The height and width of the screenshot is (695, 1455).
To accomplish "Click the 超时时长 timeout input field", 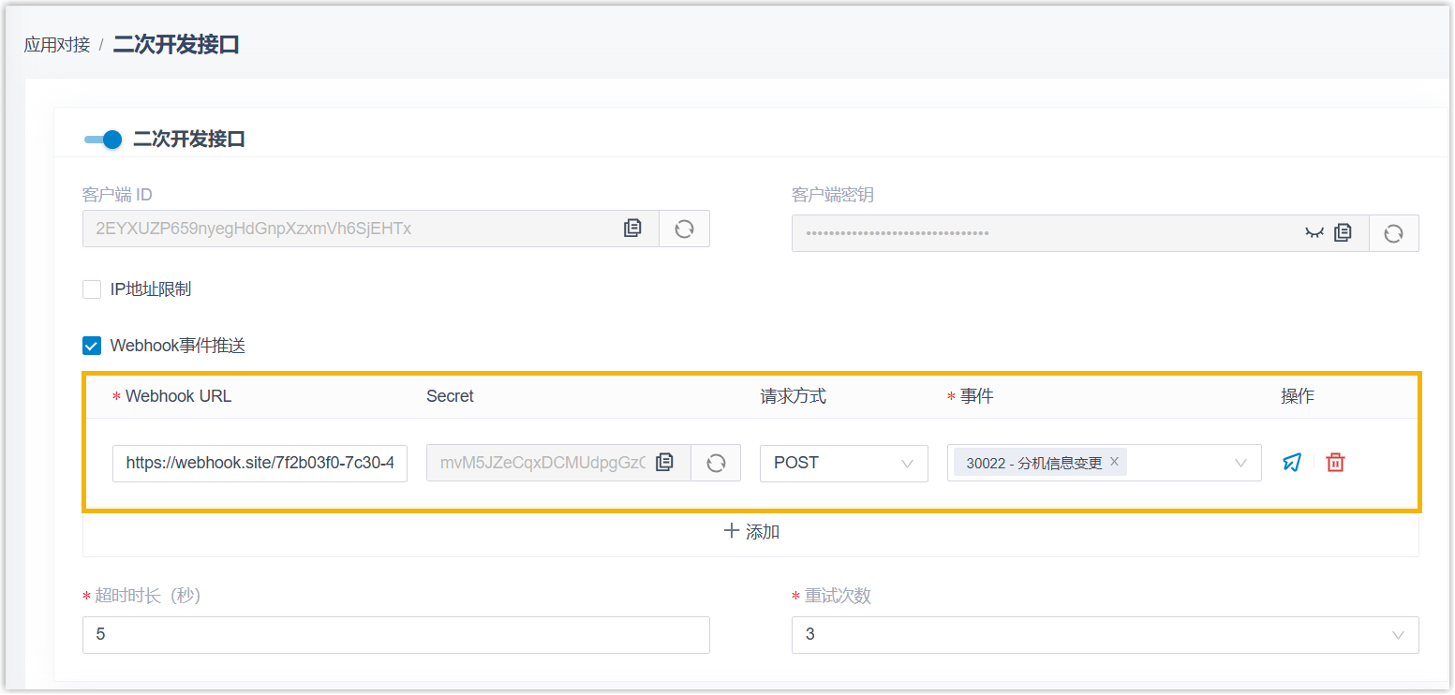I will 395,634.
